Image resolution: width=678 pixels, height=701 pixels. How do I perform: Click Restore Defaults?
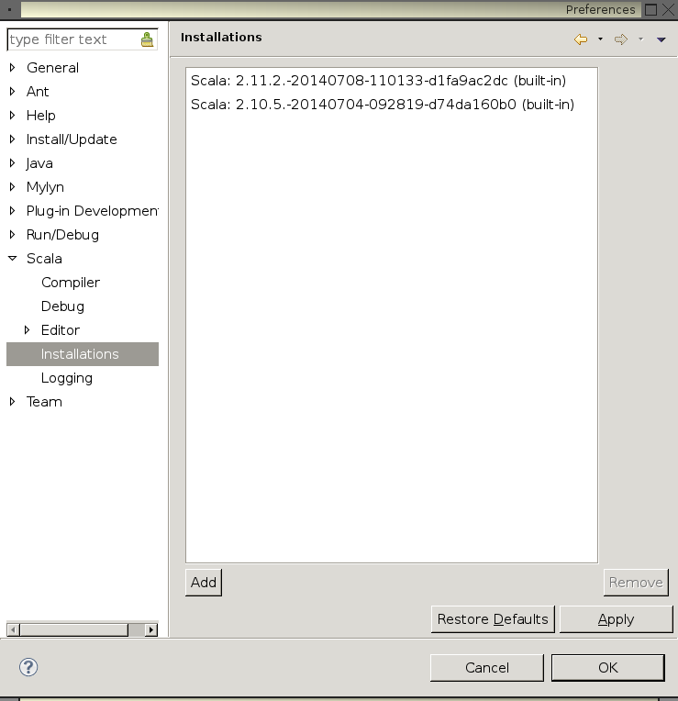tap(493, 619)
